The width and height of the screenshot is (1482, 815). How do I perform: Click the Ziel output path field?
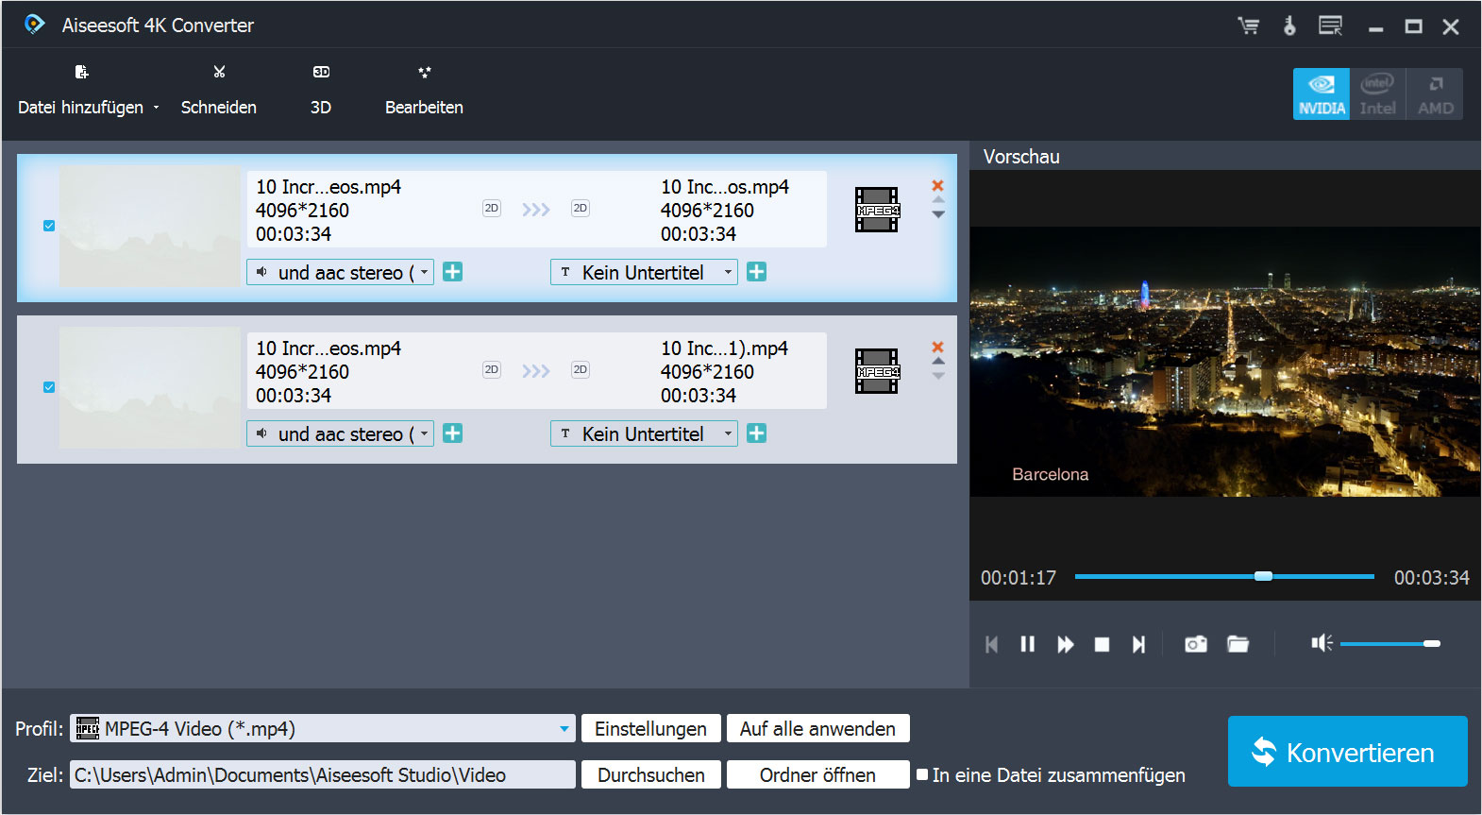[323, 774]
